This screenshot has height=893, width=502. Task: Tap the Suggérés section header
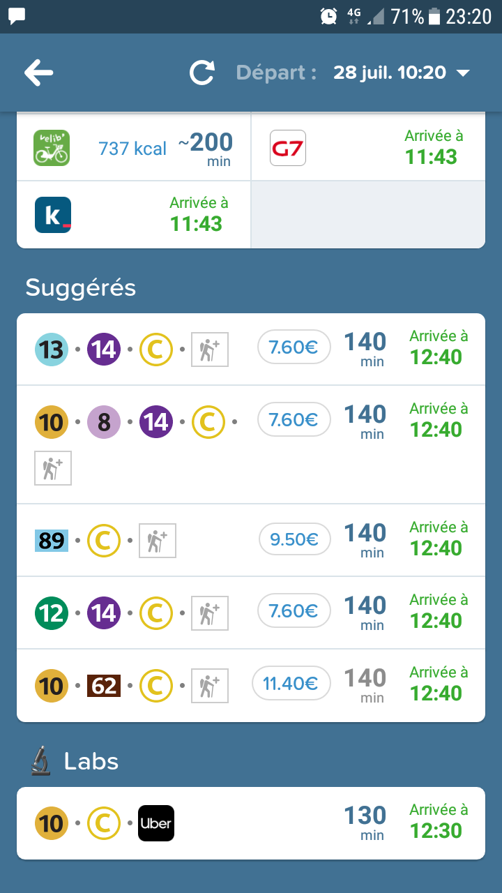point(81,287)
